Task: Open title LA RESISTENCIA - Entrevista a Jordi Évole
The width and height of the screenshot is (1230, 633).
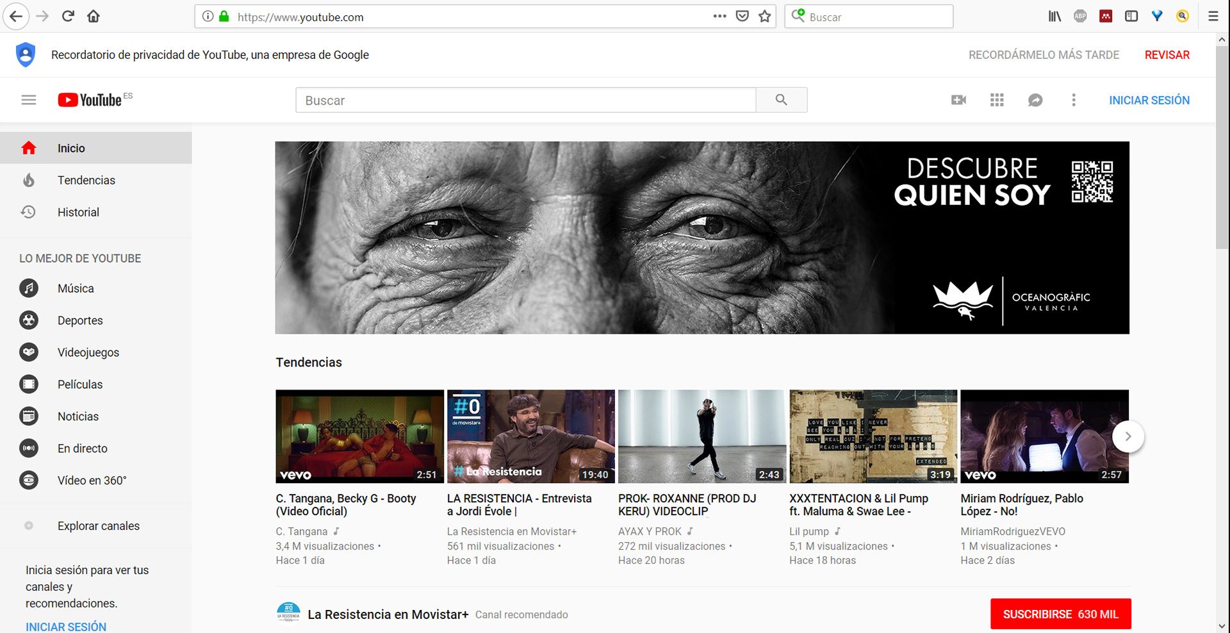Action: coord(520,505)
